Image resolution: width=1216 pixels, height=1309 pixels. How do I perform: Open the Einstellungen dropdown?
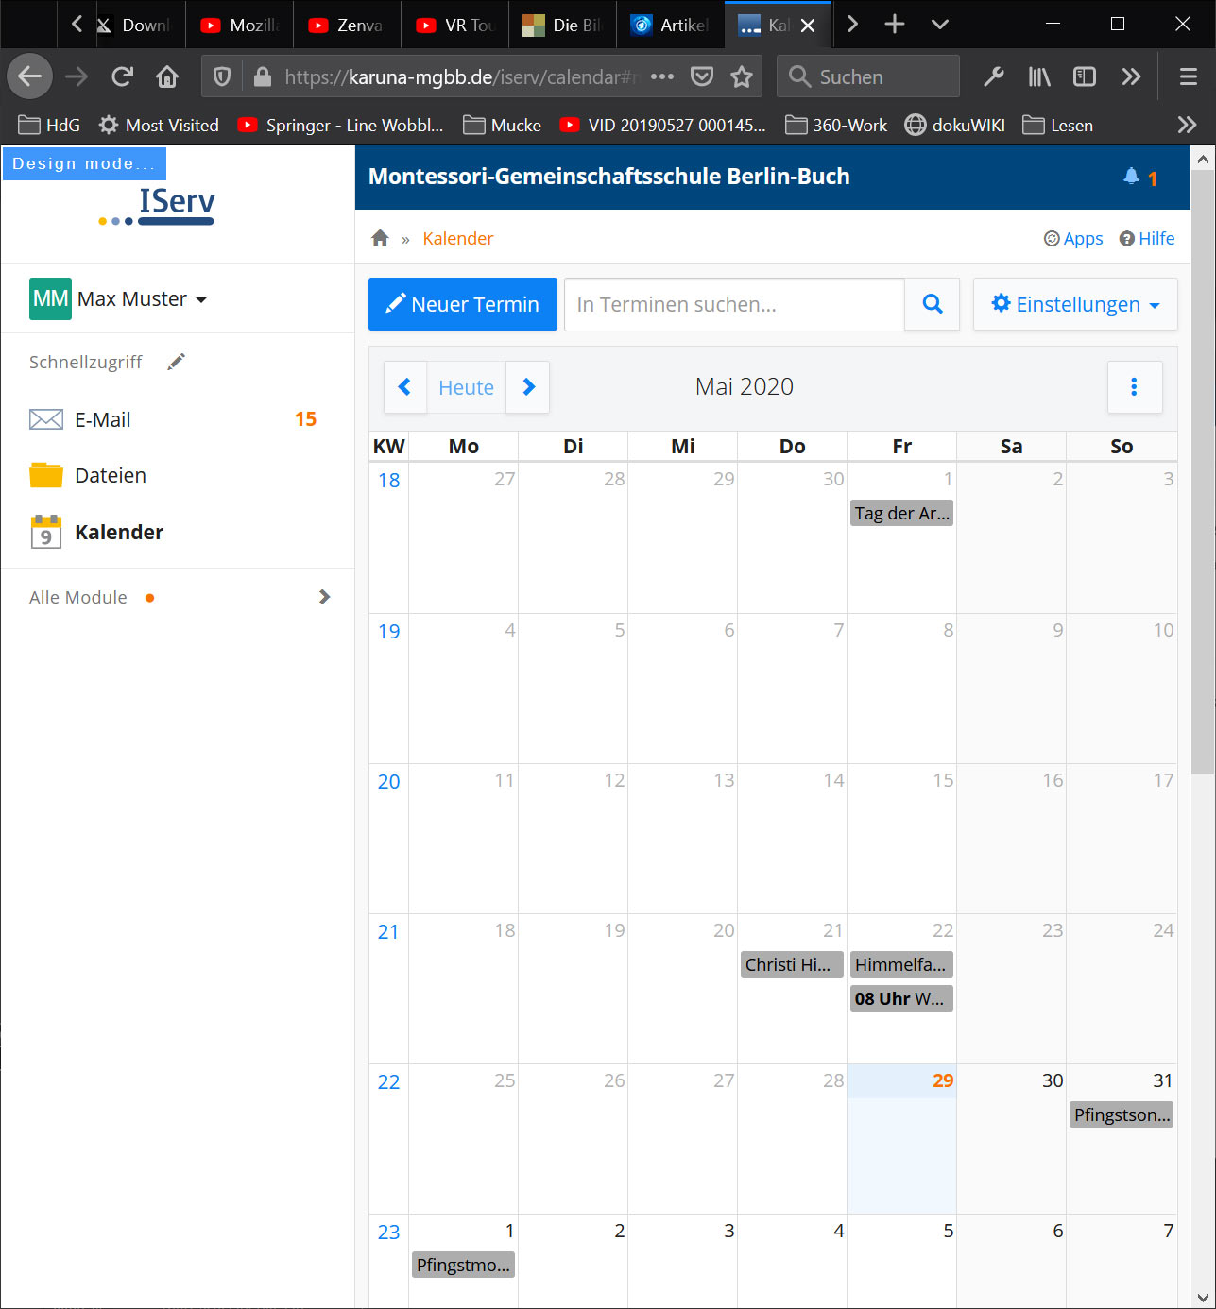click(x=1075, y=304)
